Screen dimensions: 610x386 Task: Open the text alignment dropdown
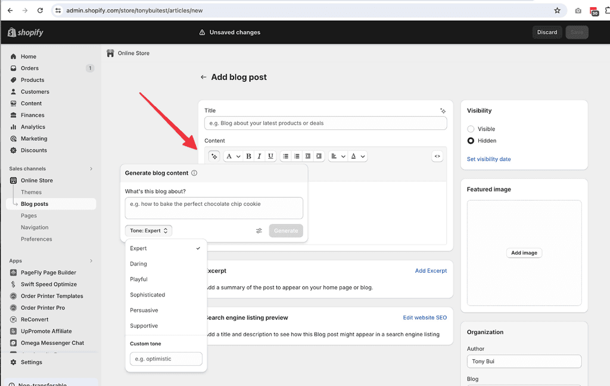pyautogui.click(x=338, y=156)
